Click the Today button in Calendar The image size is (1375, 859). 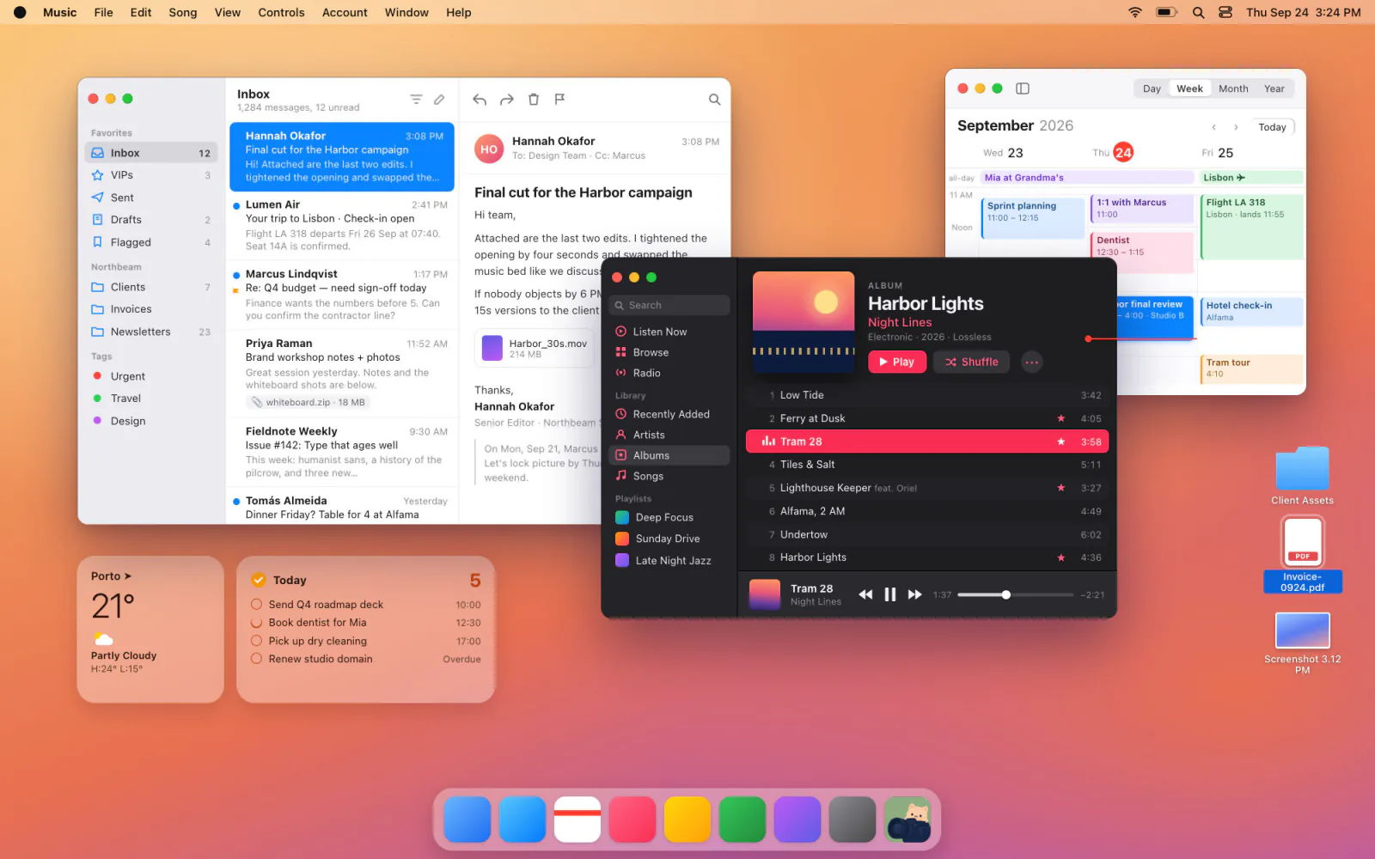coord(1272,127)
